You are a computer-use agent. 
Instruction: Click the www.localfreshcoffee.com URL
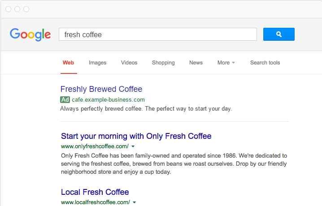pos(95,202)
